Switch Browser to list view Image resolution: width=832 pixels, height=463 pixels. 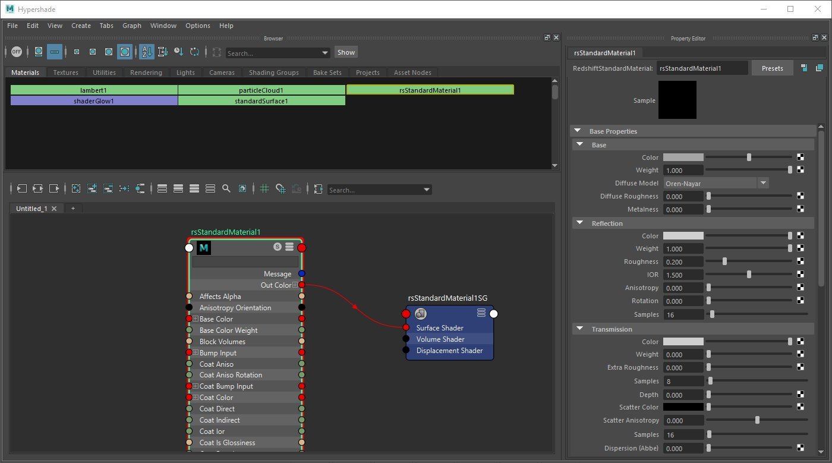(x=55, y=52)
